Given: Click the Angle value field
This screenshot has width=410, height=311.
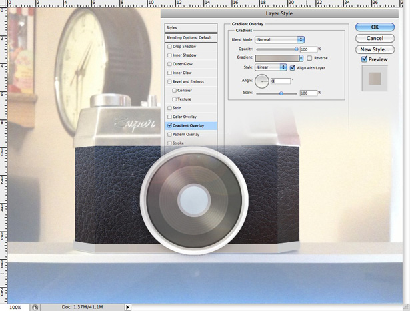Looking at the screenshot, I should coord(281,81).
